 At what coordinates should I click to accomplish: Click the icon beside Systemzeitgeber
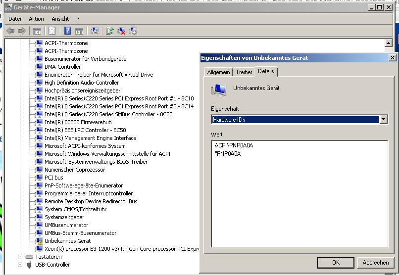[39, 217]
